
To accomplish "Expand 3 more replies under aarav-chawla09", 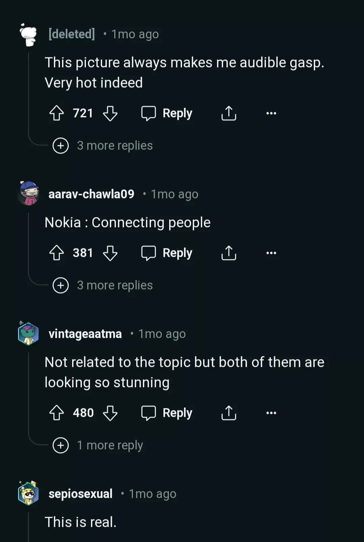I will tap(103, 285).
